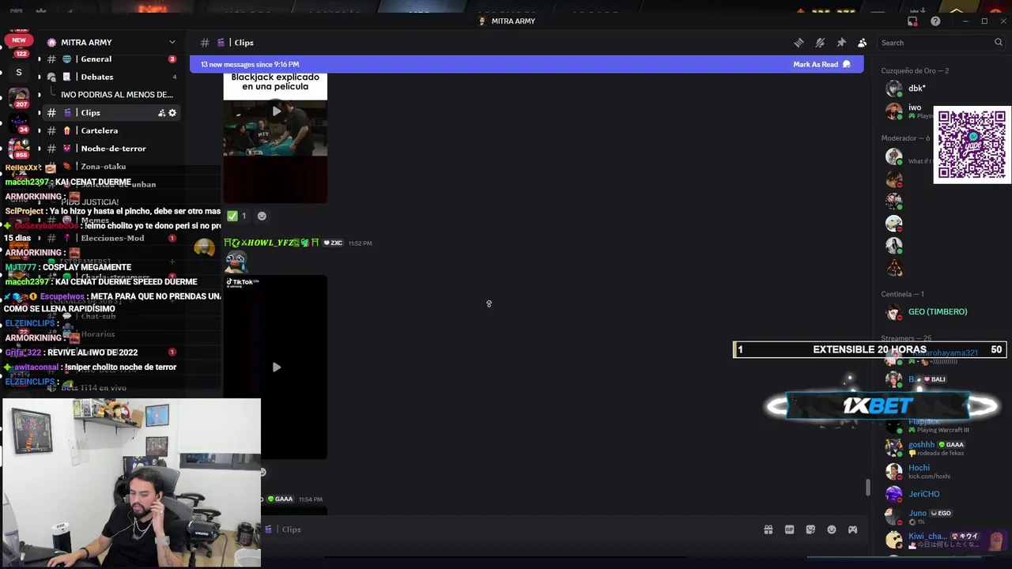Toggle the member list icon
The height and width of the screenshot is (569, 1012).
[x=863, y=43]
